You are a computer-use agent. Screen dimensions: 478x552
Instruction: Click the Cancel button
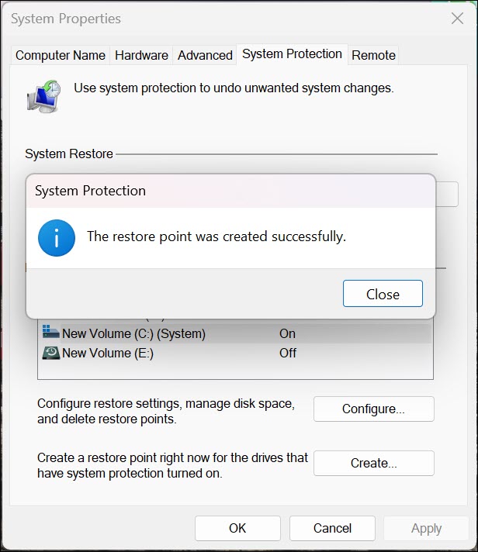pos(332,528)
